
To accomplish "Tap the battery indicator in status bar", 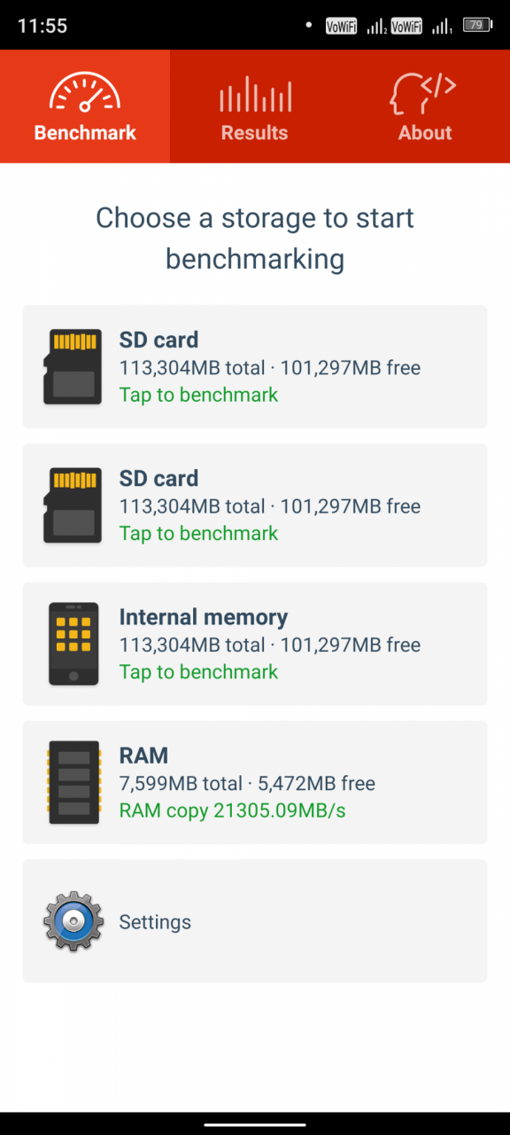I will coord(477,26).
